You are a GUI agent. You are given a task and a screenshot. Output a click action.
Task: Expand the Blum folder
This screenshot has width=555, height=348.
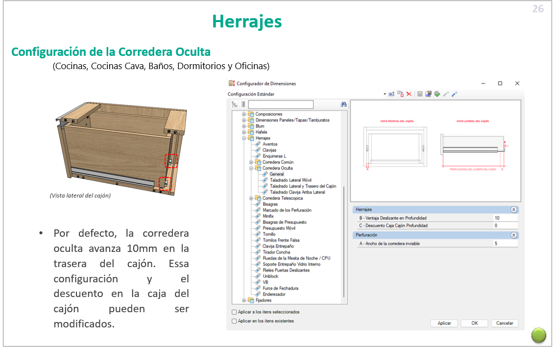(x=244, y=126)
